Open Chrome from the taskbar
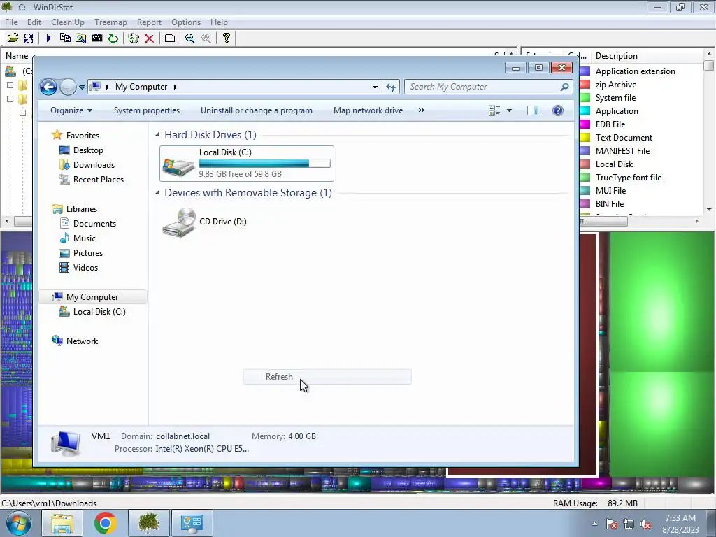 point(106,523)
